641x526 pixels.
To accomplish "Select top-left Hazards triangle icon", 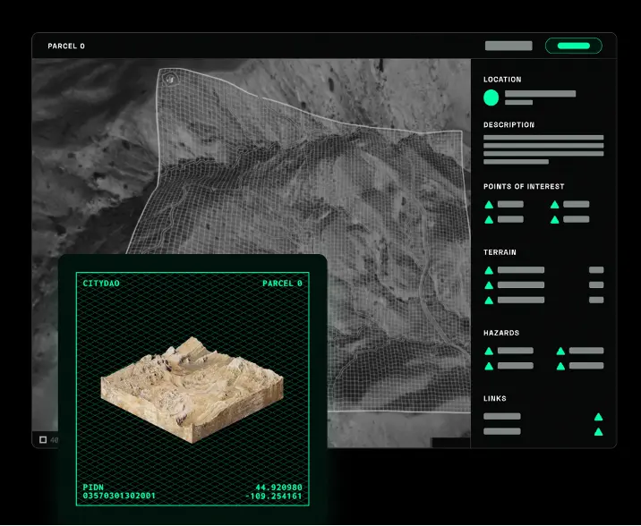I will pyautogui.click(x=489, y=352).
